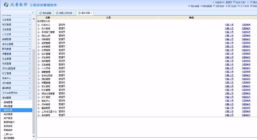Close the 模块权限 tab

click(92, 13)
